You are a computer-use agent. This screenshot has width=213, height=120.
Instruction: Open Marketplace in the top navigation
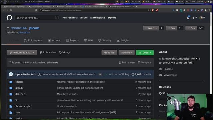(x=98, y=18)
